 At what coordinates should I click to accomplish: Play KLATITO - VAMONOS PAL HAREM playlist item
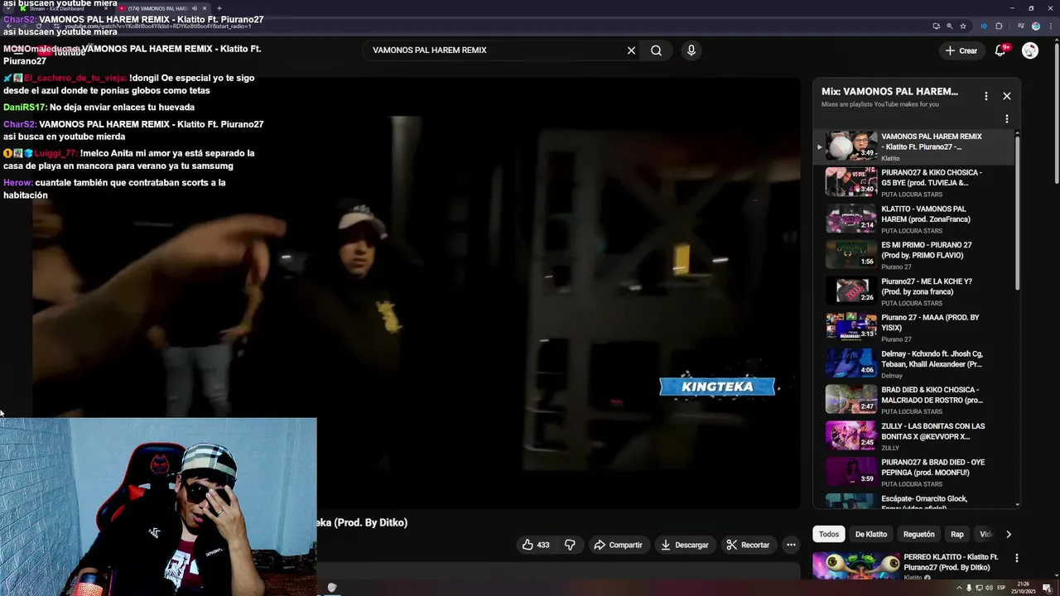coord(913,219)
